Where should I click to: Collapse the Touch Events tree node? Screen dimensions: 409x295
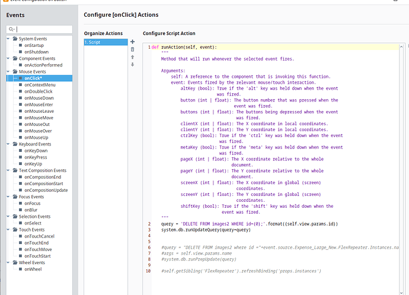click(8, 230)
